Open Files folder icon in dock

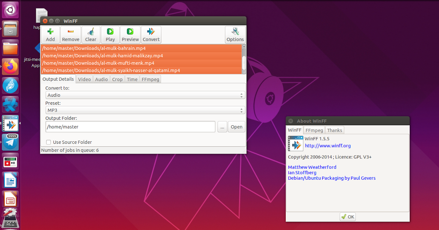(x=10, y=48)
